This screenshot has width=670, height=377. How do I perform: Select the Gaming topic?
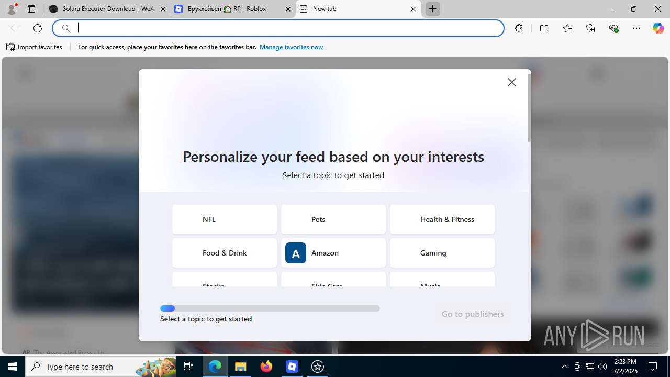click(442, 253)
